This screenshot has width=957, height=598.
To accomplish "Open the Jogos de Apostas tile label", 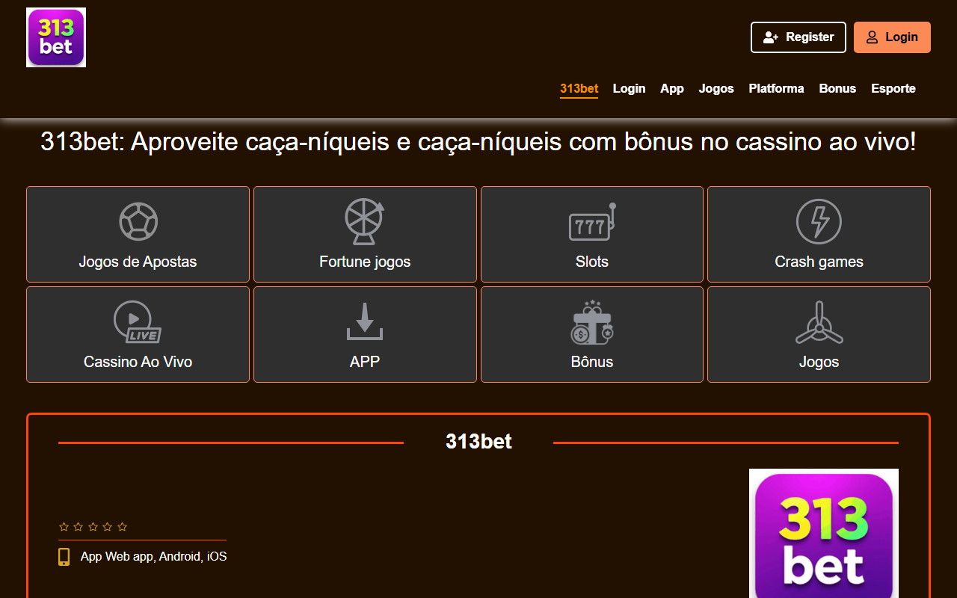I will (x=138, y=262).
